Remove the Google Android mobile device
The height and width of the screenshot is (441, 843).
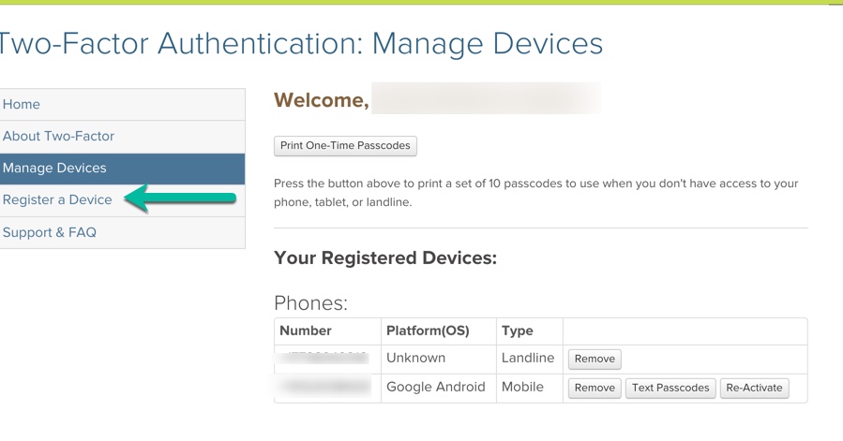coord(595,388)
